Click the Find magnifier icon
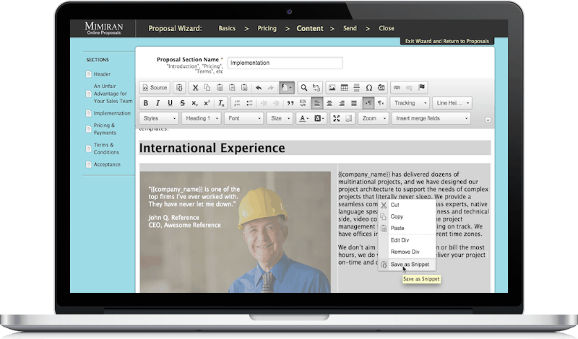Image resolution: width=578 pixels, height=339 pixels. [303, 87]
